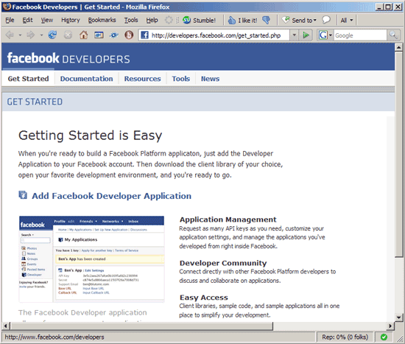Click the StumbleUpon Stumble! button icon
Screen dimensions: 405x344
186,20
